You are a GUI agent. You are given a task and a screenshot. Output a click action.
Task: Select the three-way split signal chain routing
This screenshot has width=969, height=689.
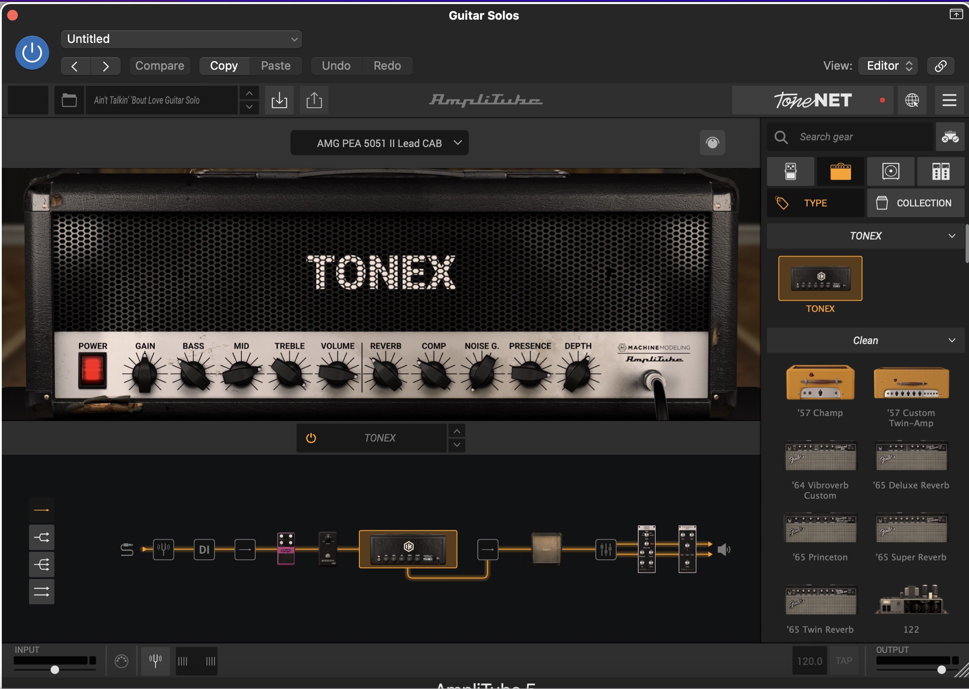click(42, 565)
